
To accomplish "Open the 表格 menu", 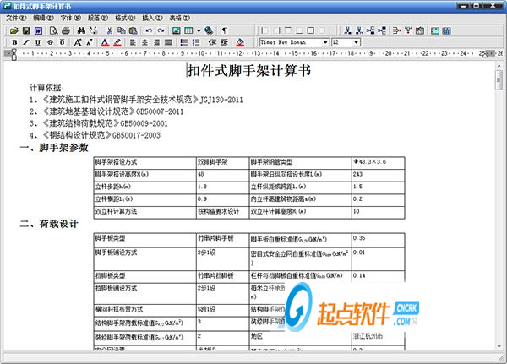I will pos(179,18).
